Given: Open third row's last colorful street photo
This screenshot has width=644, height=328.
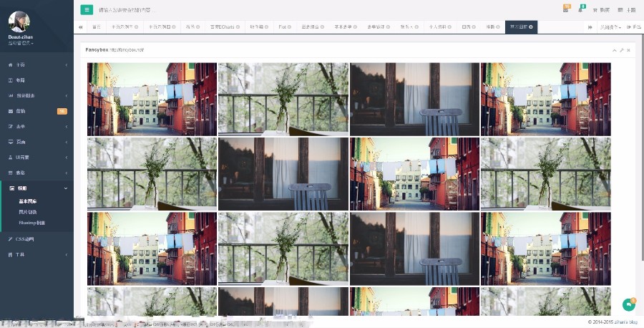Looking at the screenshot, I should [x=546, y=249].
